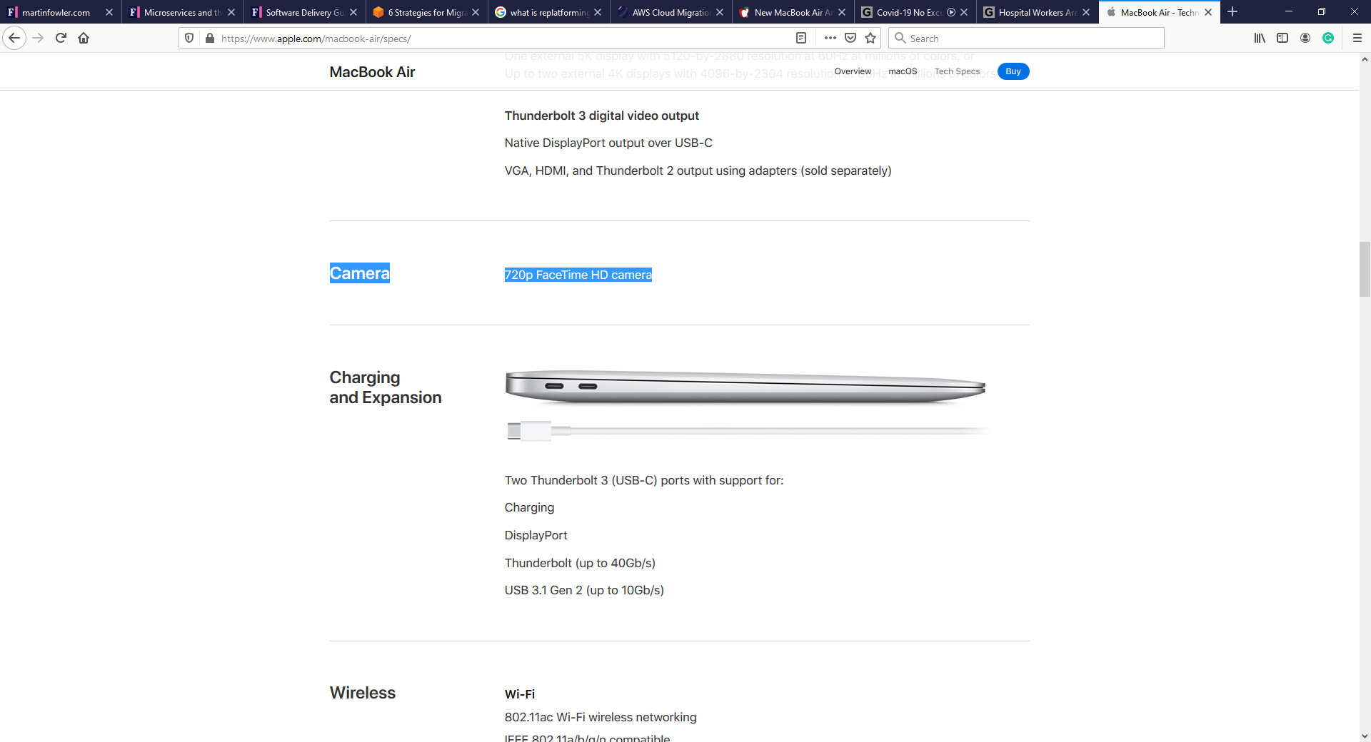Open the Library bookmarks and history icon
1371x742 pixels.
point(1260,38)
